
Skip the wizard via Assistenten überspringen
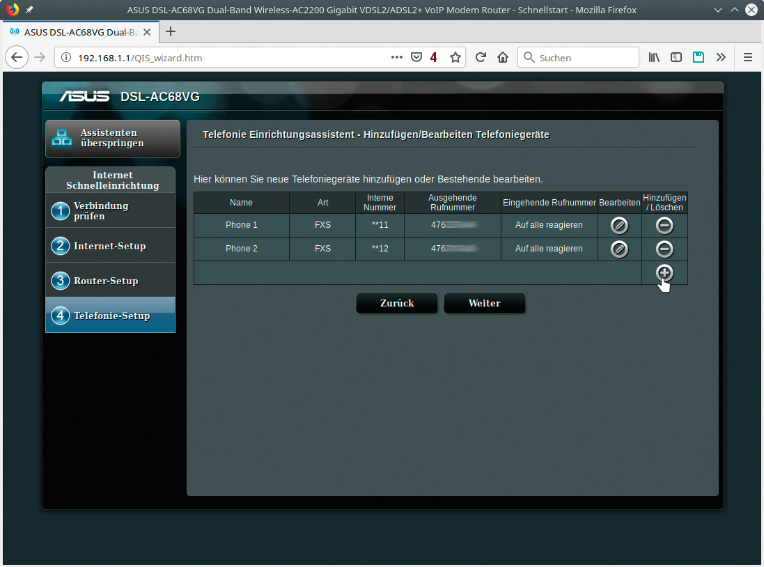pyautogui.click(x=113, y=139)
